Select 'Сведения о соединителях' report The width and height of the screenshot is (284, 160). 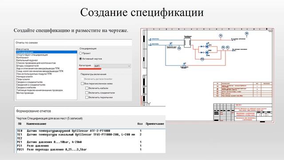[x=31, y=85]
